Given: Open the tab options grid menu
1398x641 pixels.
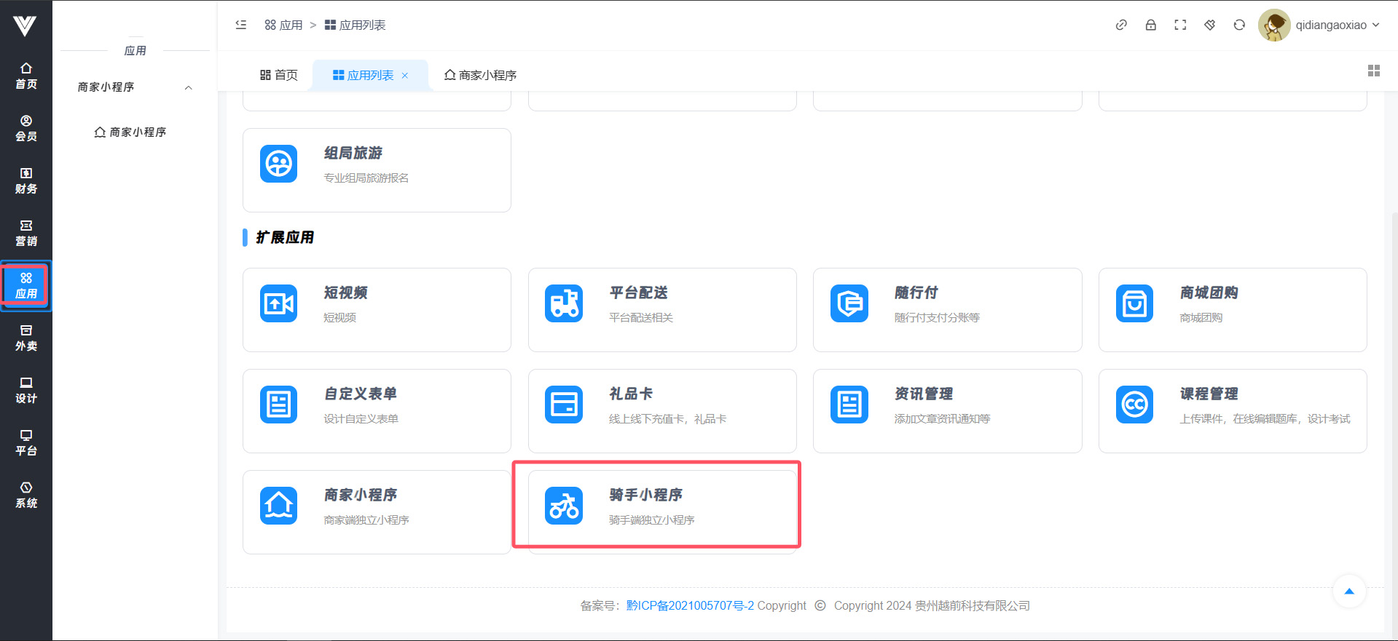Looking at the screenshot, I should pos(1373,71).
